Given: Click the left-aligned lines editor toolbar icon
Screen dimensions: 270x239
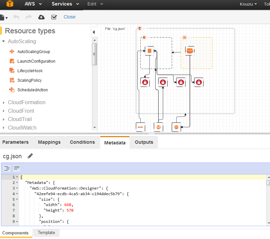Looking at the screenshot, I should (x=17, y=168).
